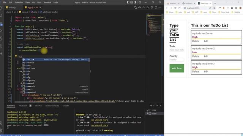Screen dimensions: 243x136
Task: Click the lightbulb quick fix icon
Action: click(16, 56)
